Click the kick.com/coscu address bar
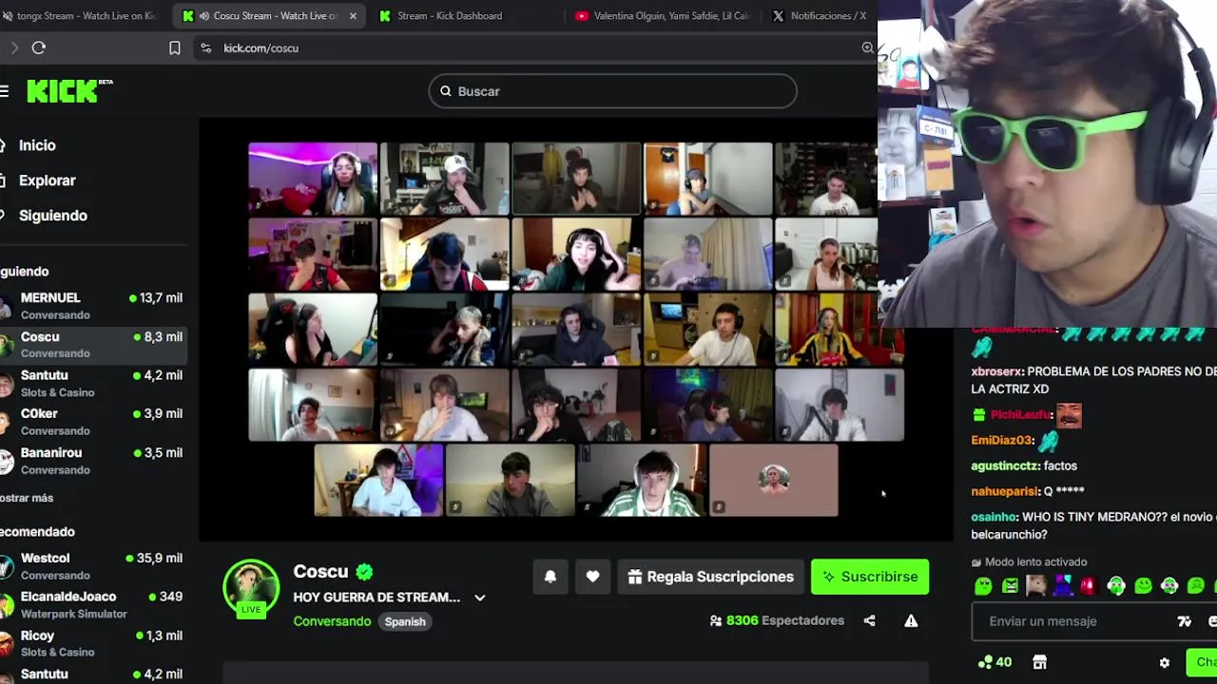Viewport: 1217px width, 684px height. (x=532, y=47)
